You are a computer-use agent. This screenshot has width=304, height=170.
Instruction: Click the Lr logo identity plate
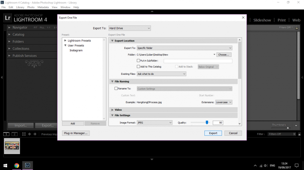8,18
